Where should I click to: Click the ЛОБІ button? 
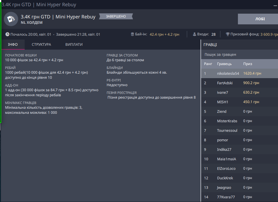point(258,19)
